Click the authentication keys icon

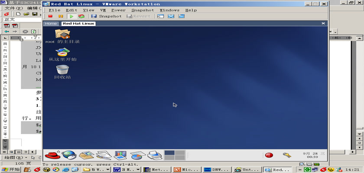point(287,155)
